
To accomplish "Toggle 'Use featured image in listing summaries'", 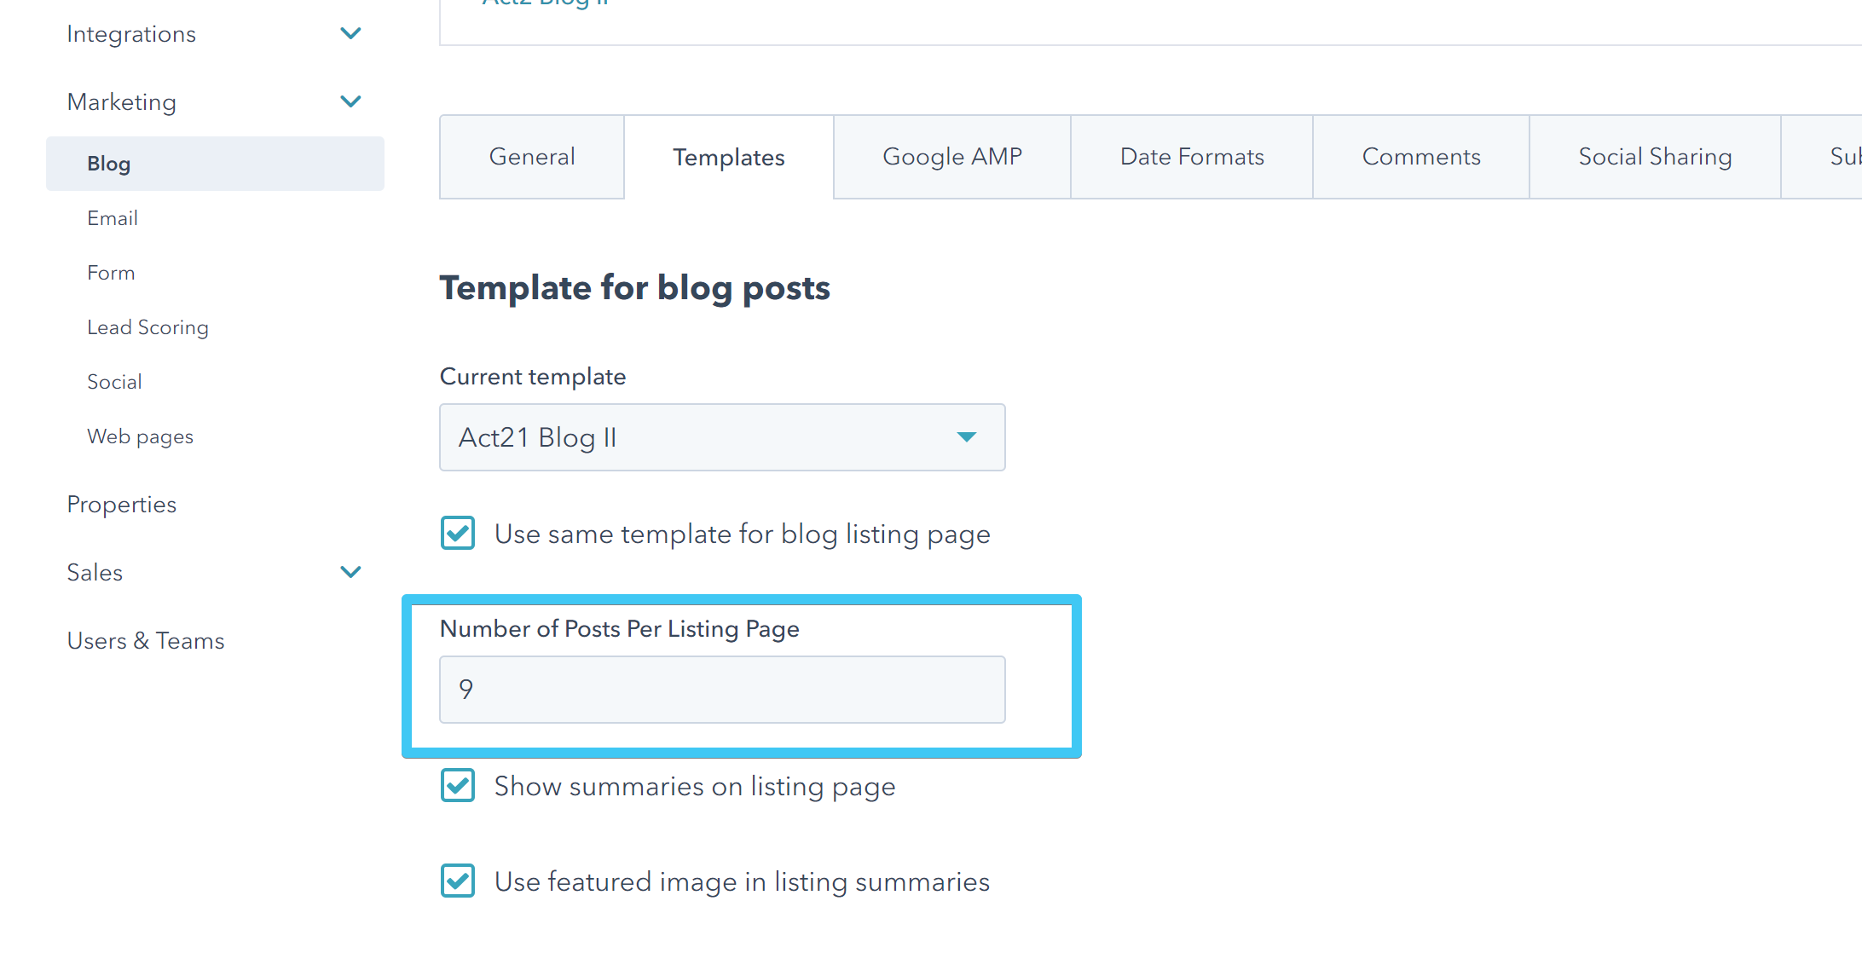I will point(457,881).
